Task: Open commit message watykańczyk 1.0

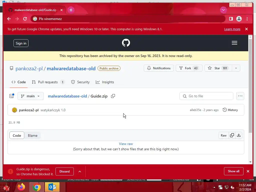Action: [53, 110]
